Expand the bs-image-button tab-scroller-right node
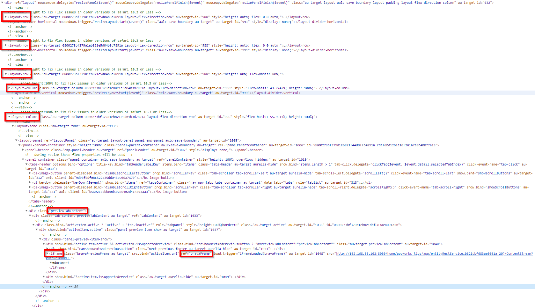The image size is (535, 308). click(30, 187)
